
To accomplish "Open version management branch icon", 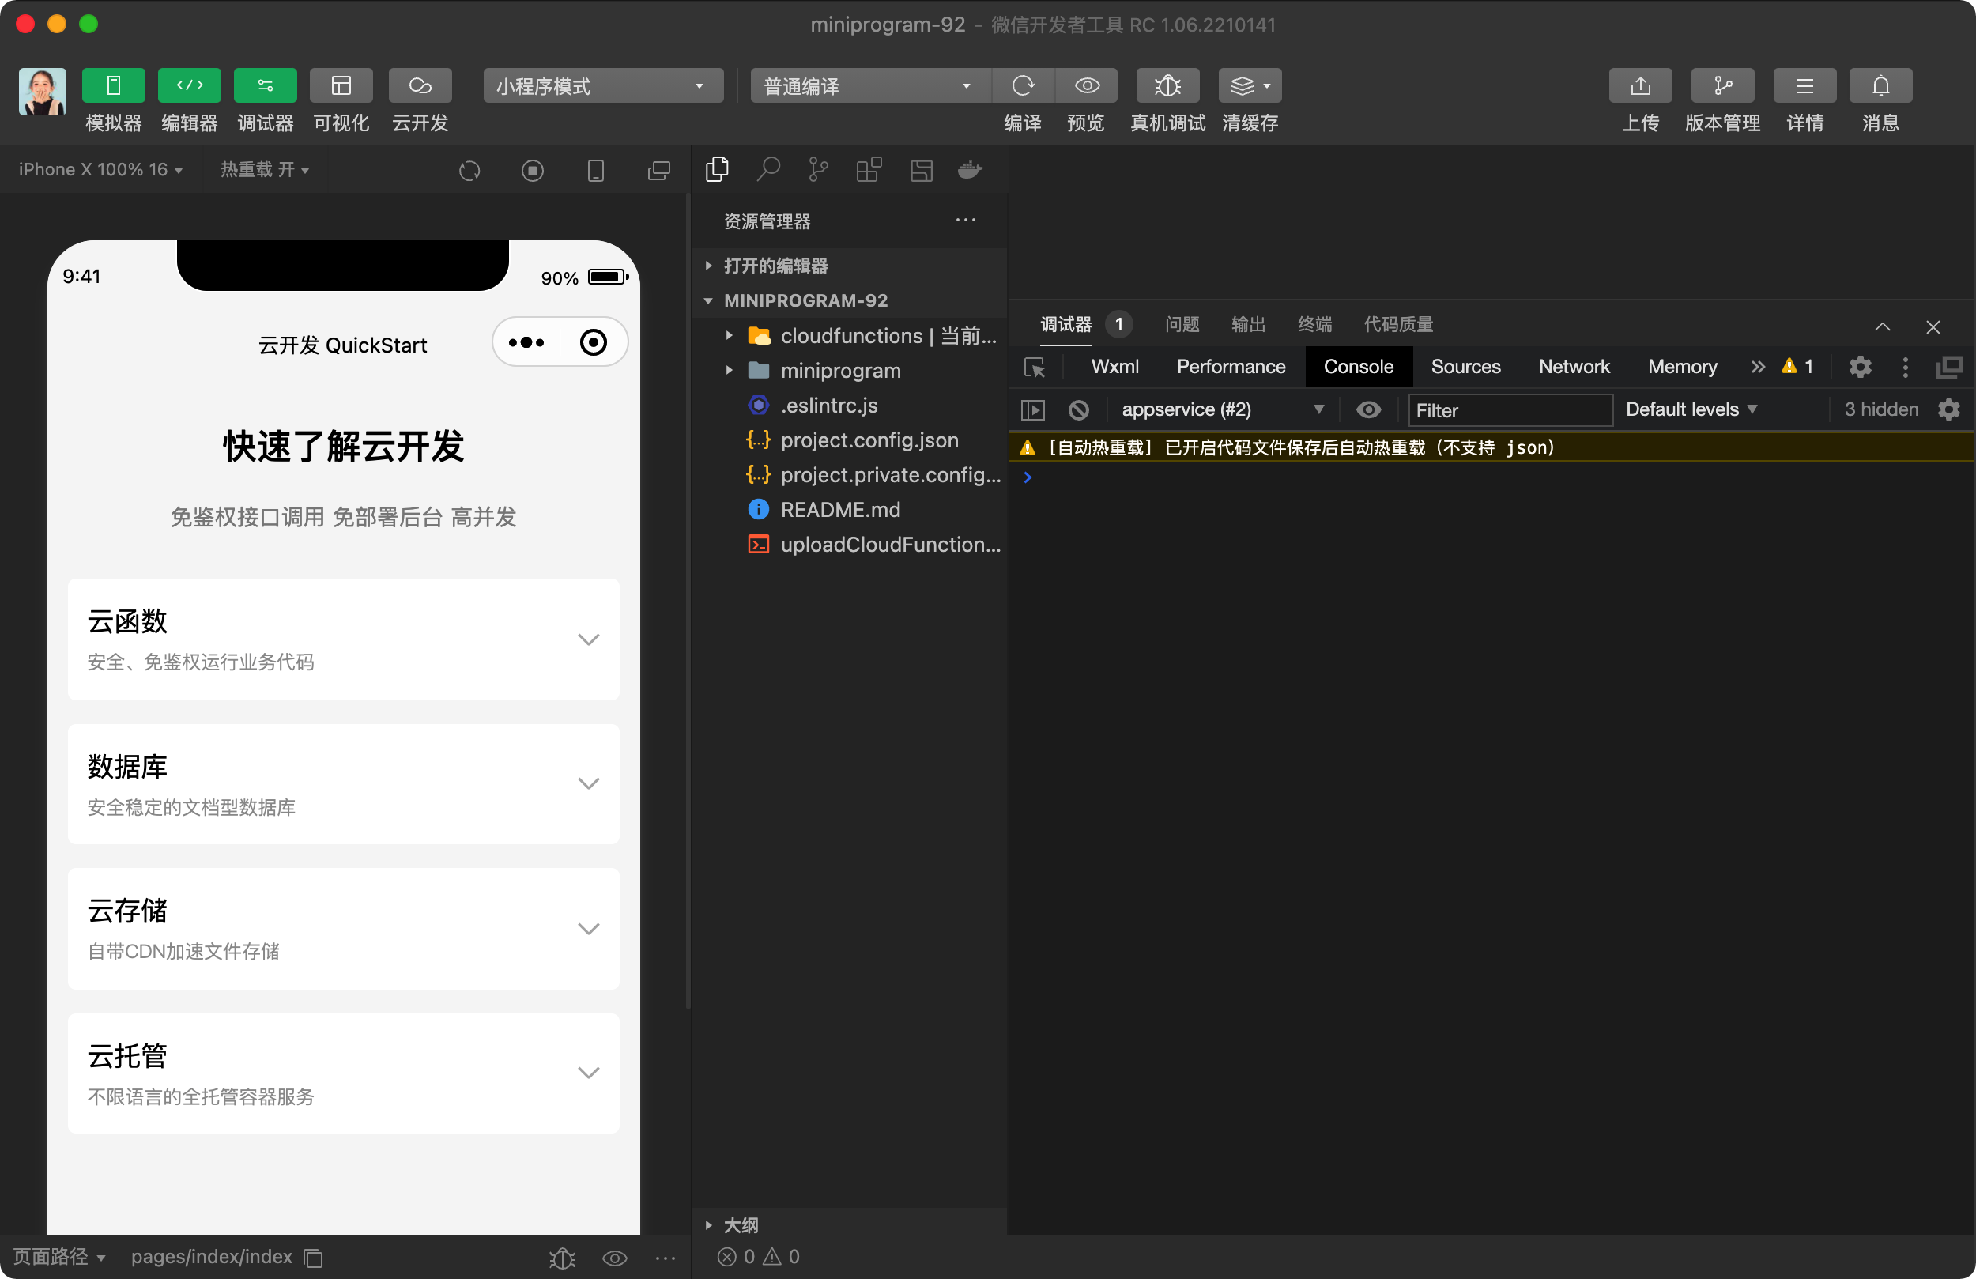I will click(x=1722, y=85).
